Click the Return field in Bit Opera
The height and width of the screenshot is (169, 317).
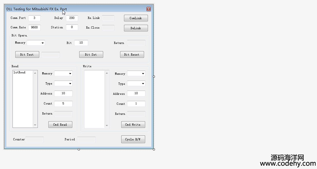(136, 43)
